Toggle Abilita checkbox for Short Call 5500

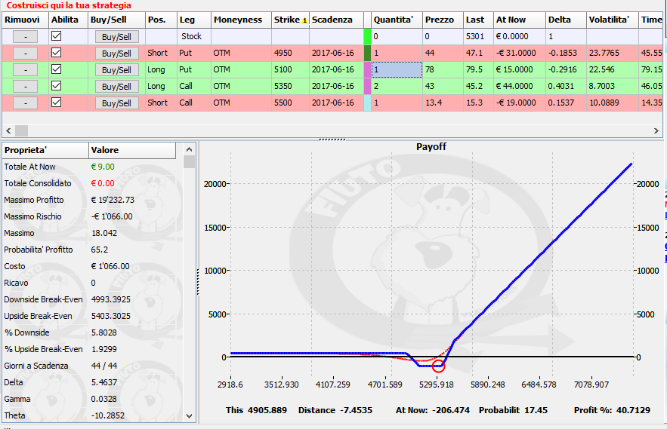tap(56, 103)
